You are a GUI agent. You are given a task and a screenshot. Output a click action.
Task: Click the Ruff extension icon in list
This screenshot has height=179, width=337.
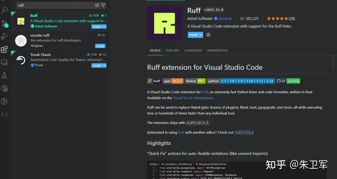click(21, 21)
